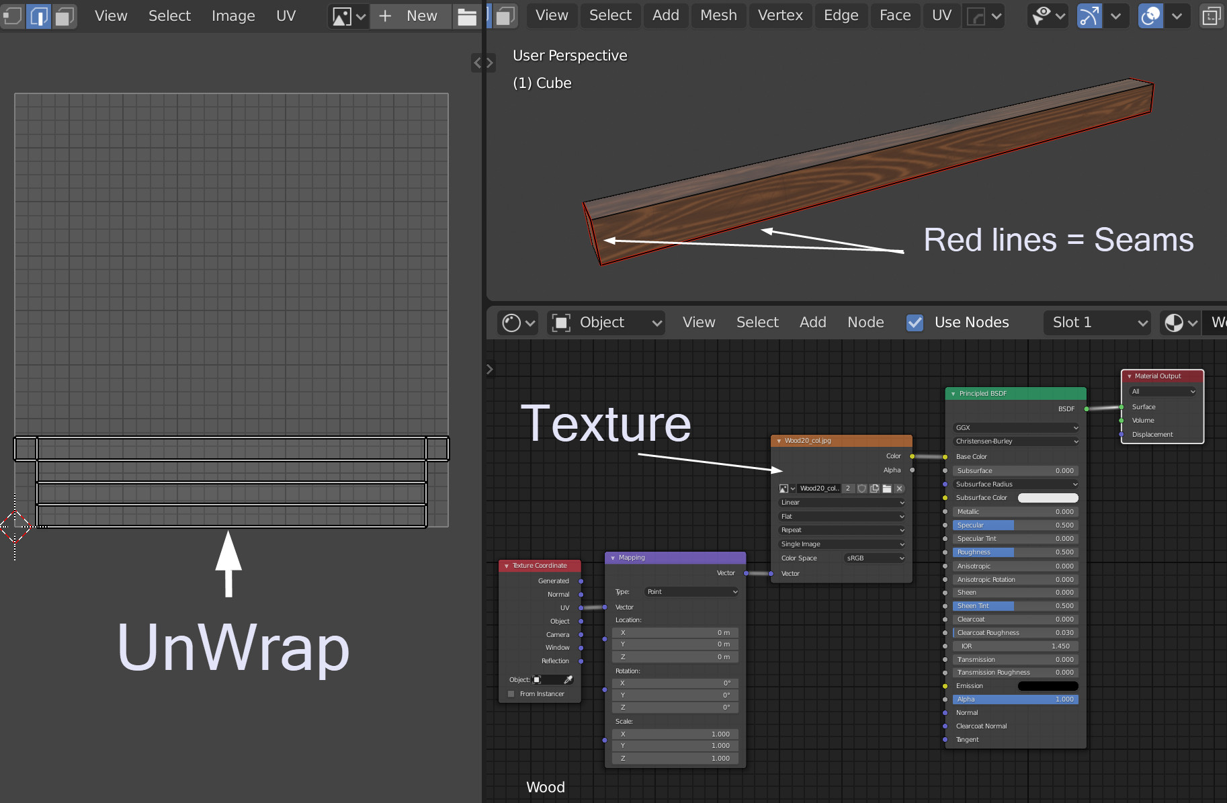Collapse the Mapping node
1227x803 pixels.
(613, 558)
